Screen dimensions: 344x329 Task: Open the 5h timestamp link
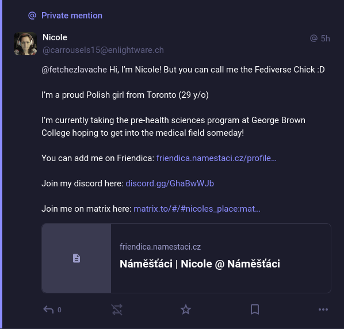[325, 39]
